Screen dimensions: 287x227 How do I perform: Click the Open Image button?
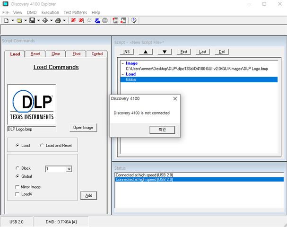(83, 128)
